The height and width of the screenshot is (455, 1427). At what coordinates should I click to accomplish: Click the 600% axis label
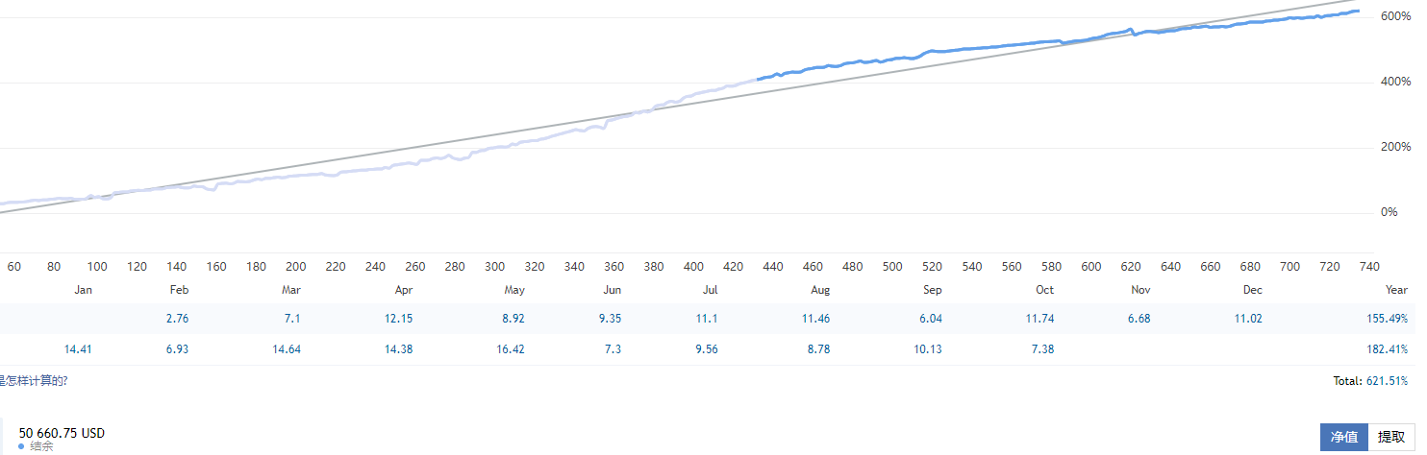(1395, 16)
